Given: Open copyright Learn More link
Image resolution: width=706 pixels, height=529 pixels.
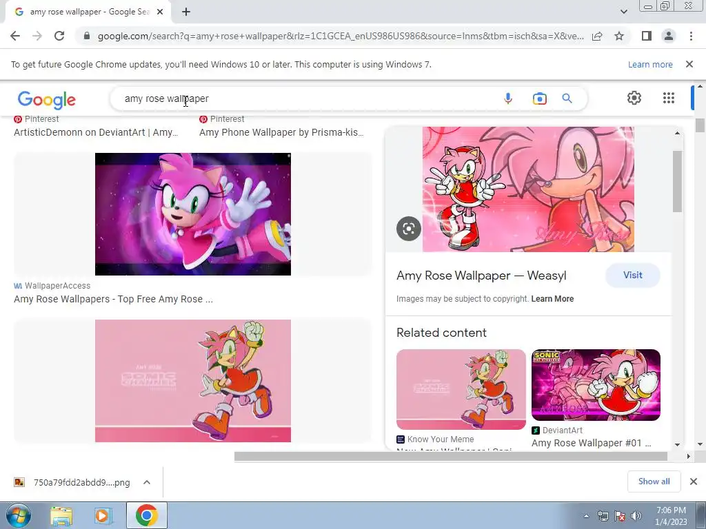Looking at the screenshot, I should pyautogui.click(x=552, y=299).
